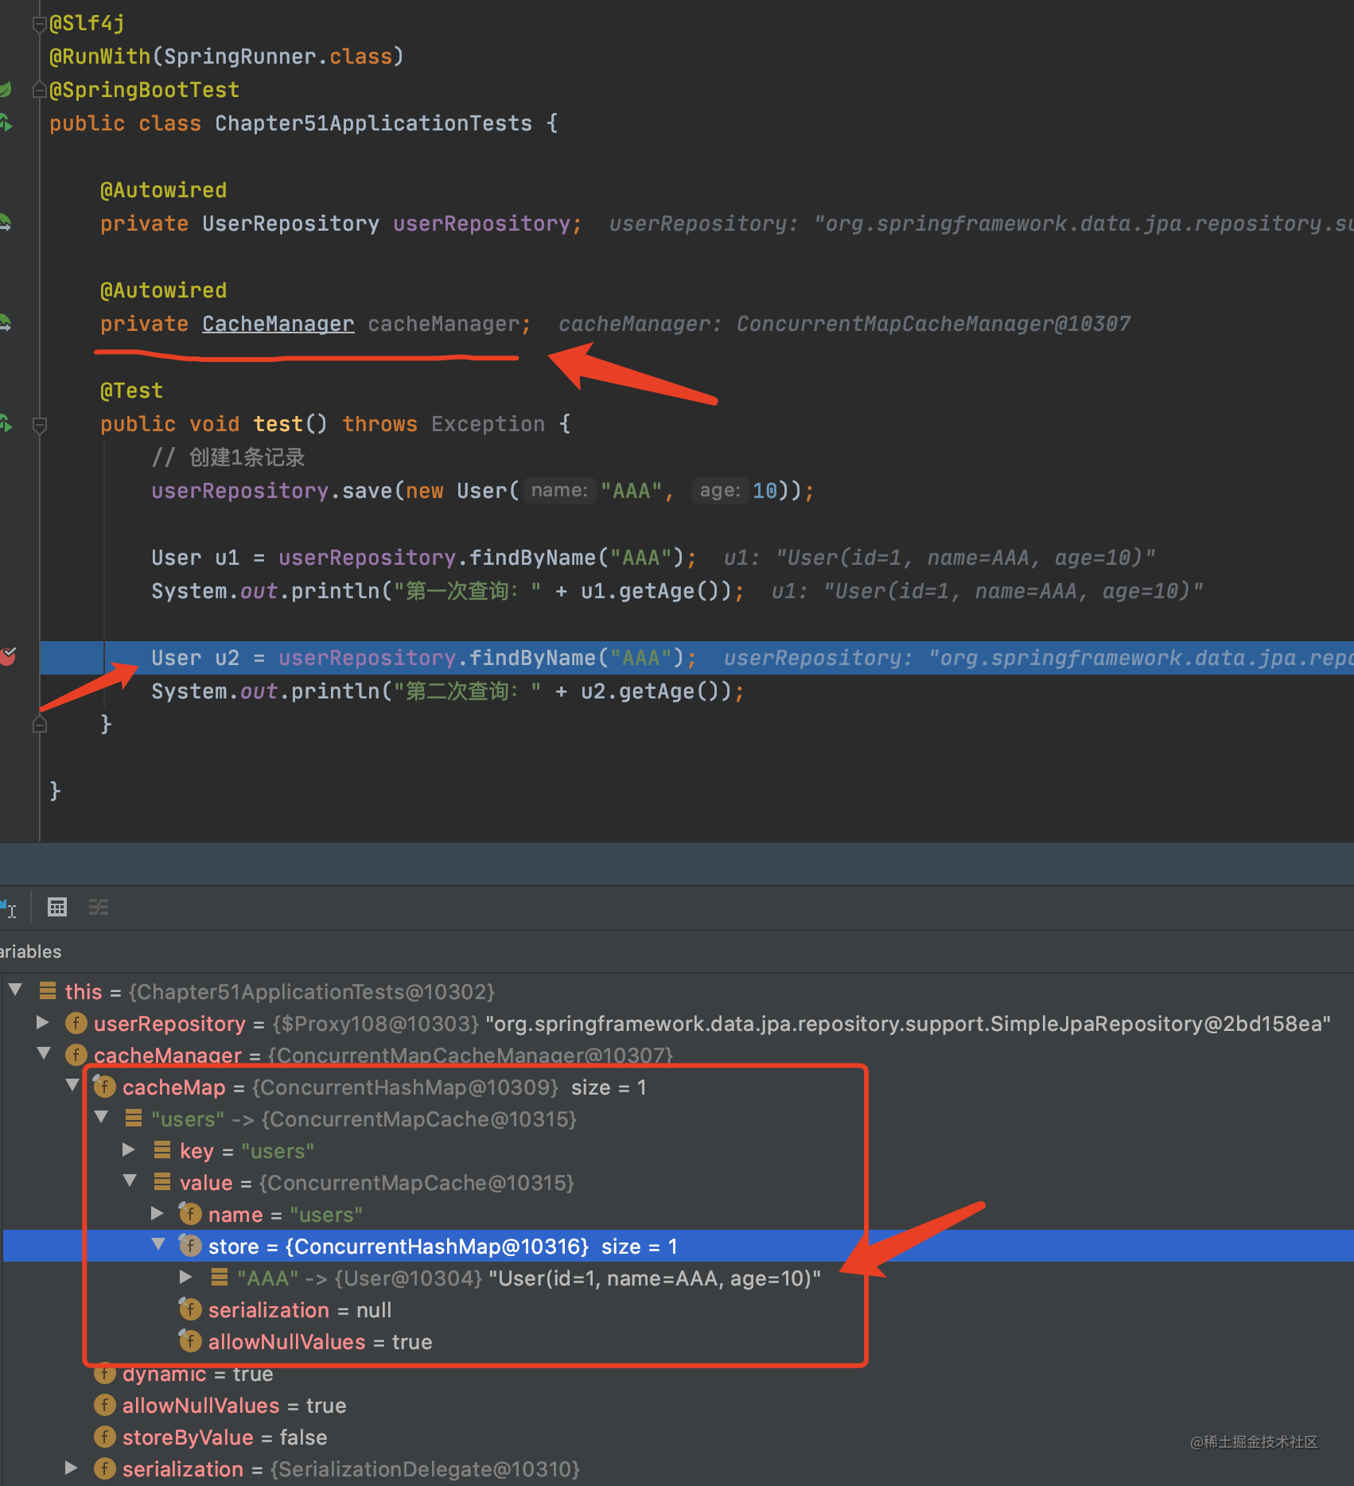Select the key = "users" tree row
1354x1486 pixels.
click(239, 1150)
